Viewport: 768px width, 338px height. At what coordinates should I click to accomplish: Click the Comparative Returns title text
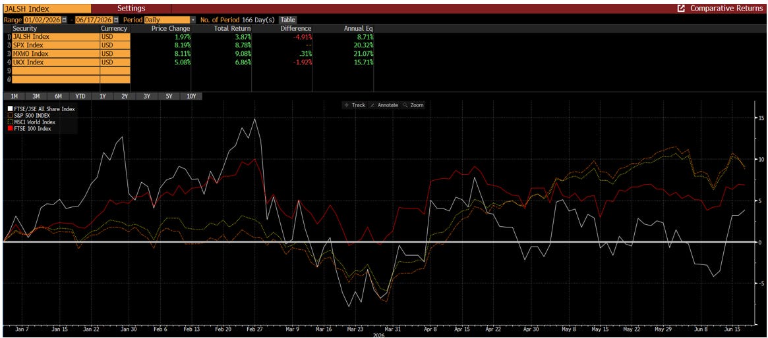726,9
